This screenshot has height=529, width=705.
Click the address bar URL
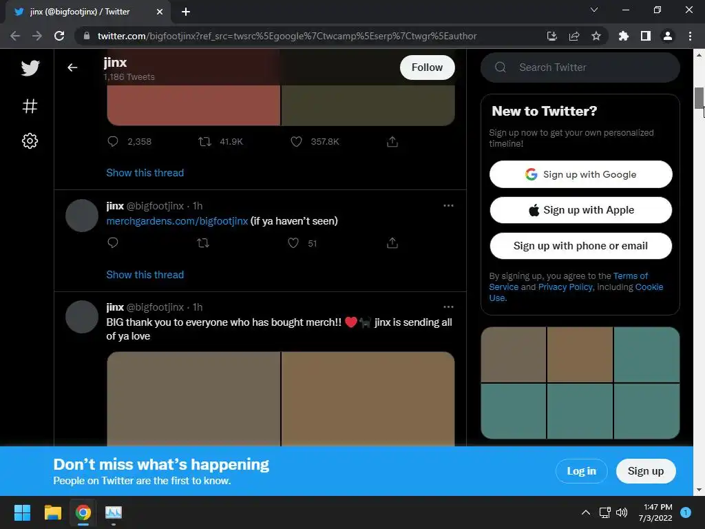(287, 36)
